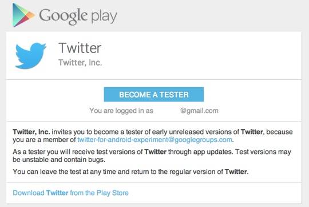The height and width of the screenshot is (207, 309).
Task: Click the Google play wordmark text
Action: coord(78,17)
